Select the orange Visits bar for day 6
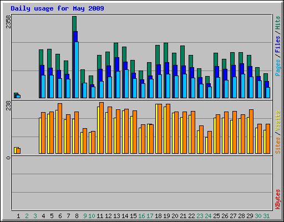 click(60, 128)
